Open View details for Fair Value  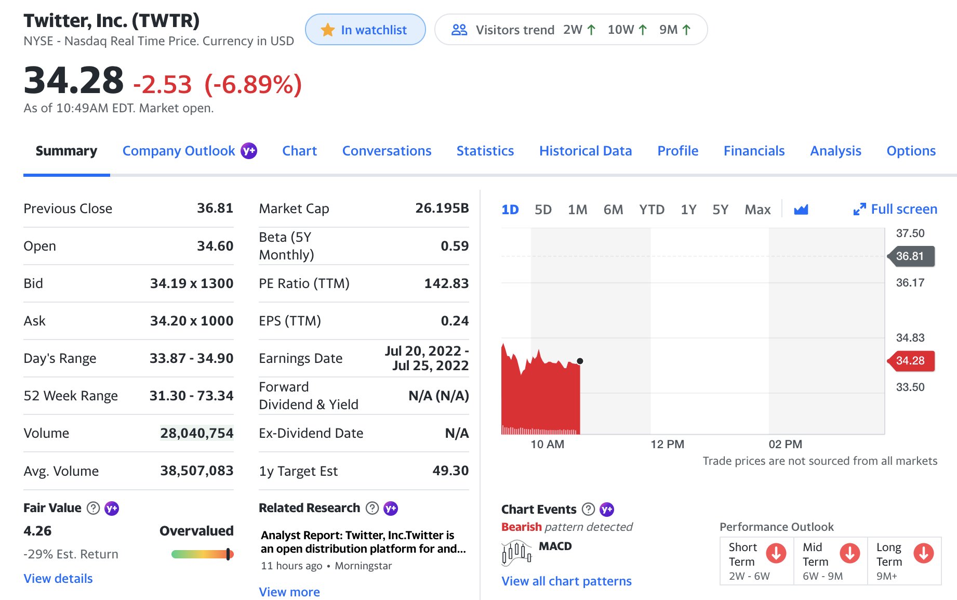pyautogui.click(x=58, y=579)
